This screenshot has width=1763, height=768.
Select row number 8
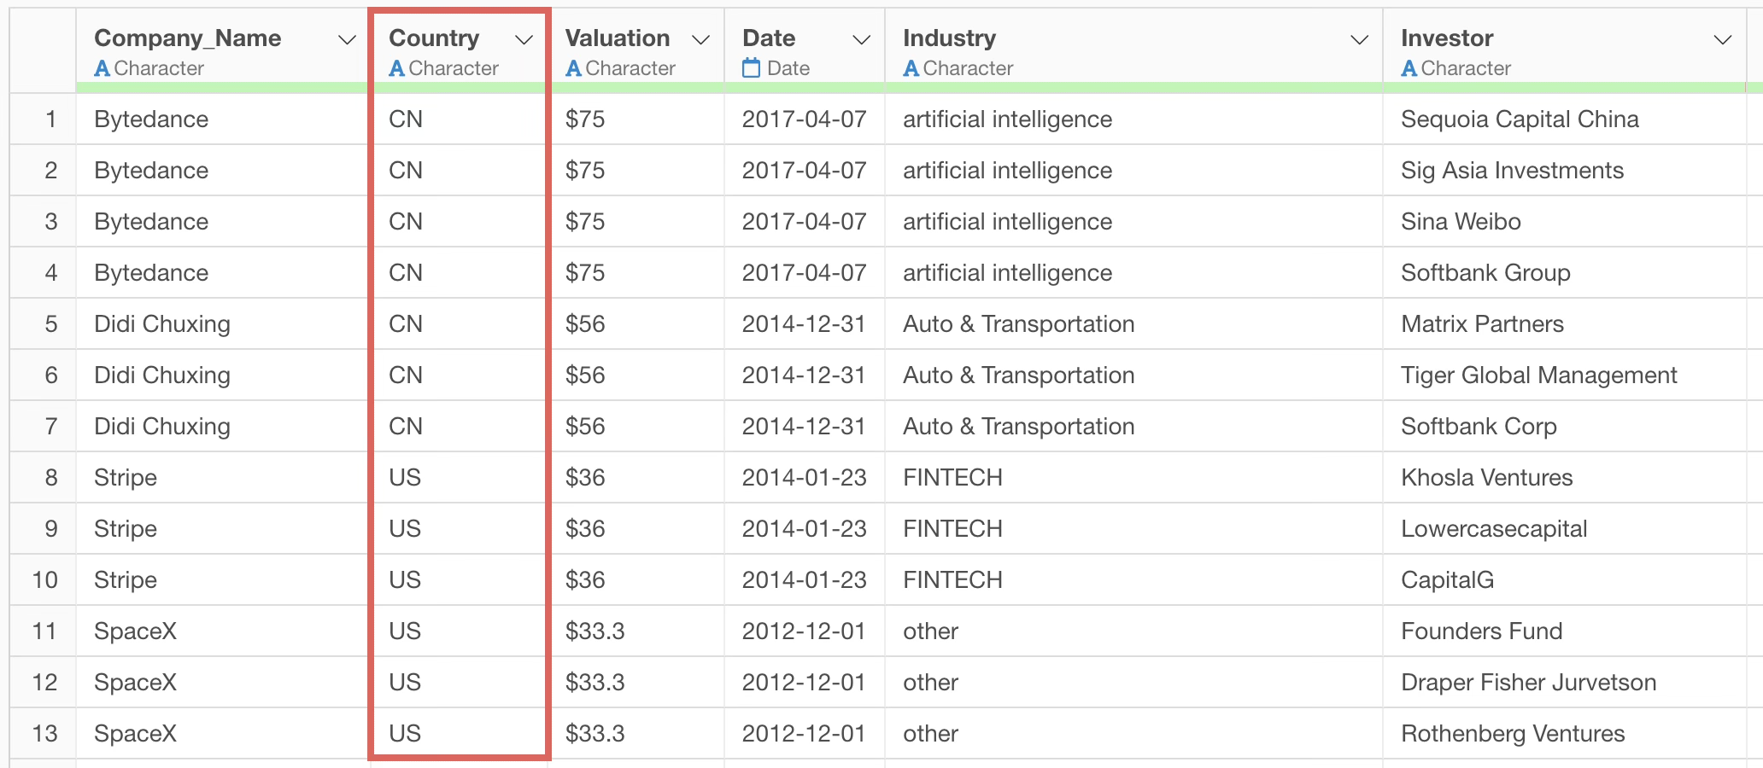pos(51,477)
